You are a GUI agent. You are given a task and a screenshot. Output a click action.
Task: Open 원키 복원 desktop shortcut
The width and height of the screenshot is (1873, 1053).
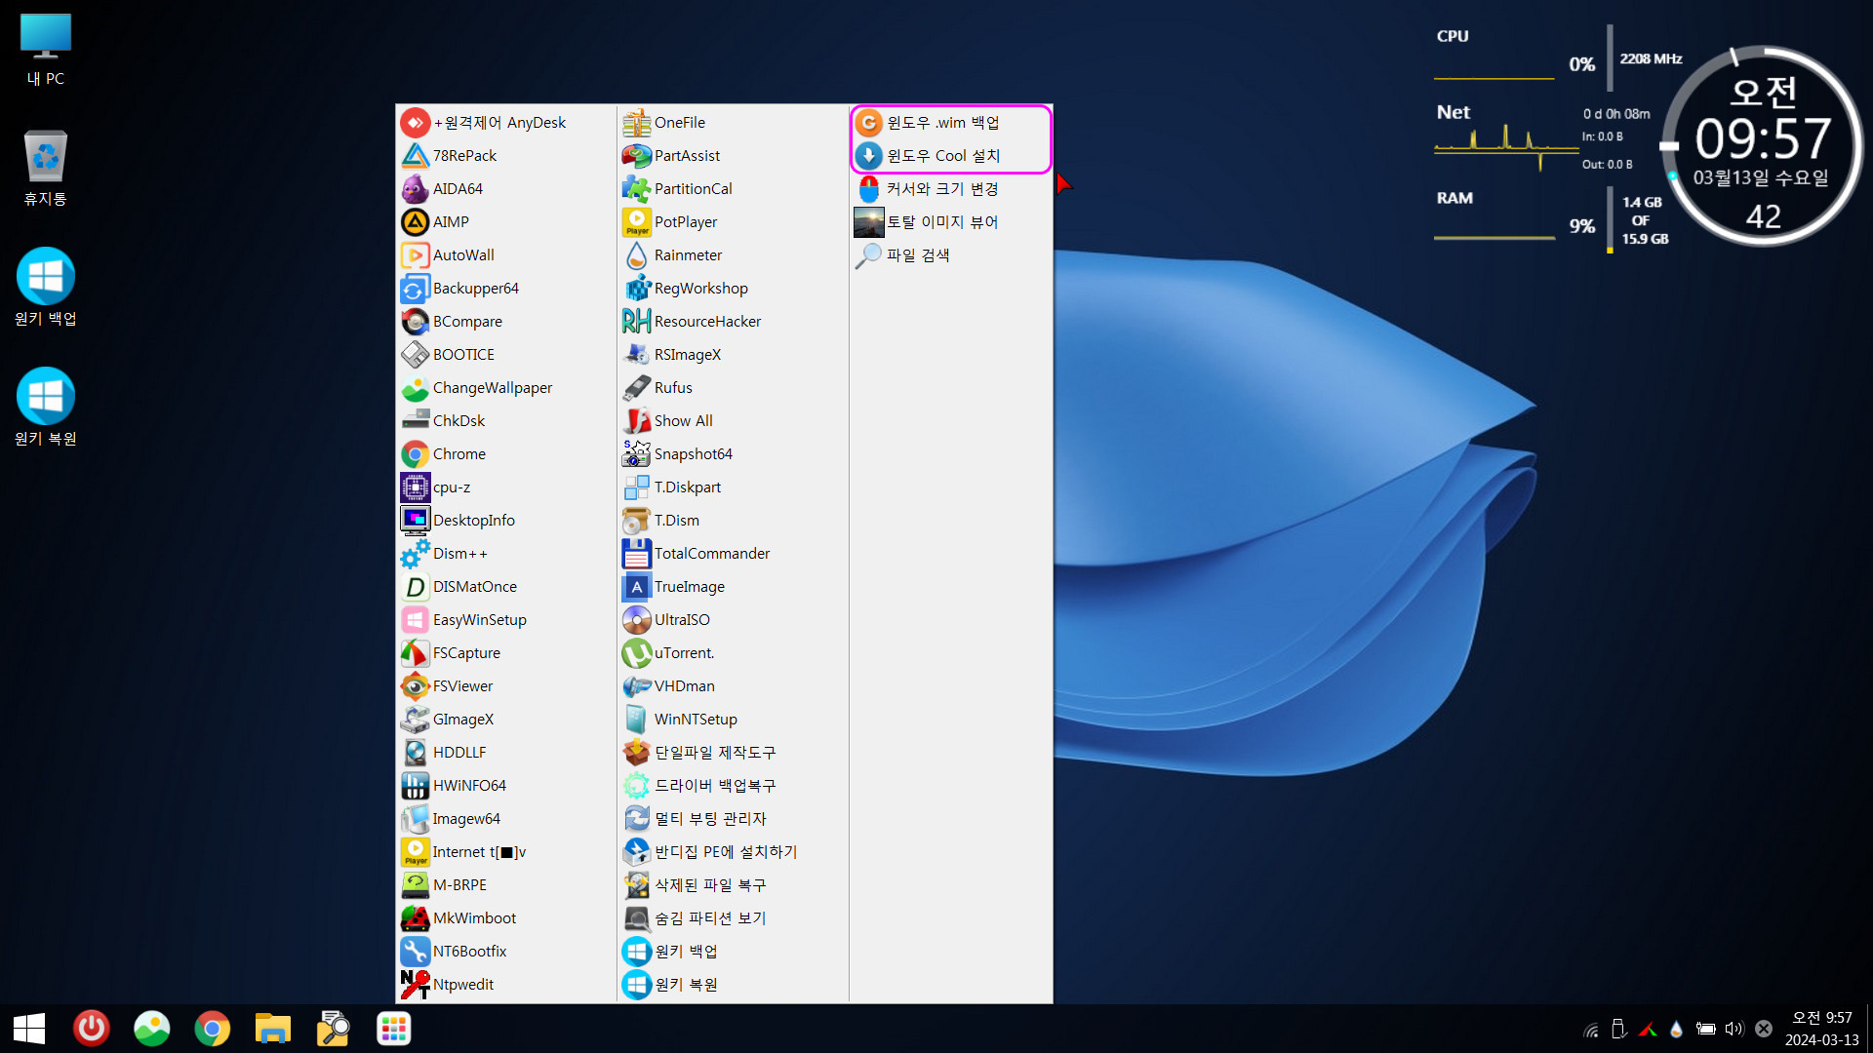[x=45, y=408]
